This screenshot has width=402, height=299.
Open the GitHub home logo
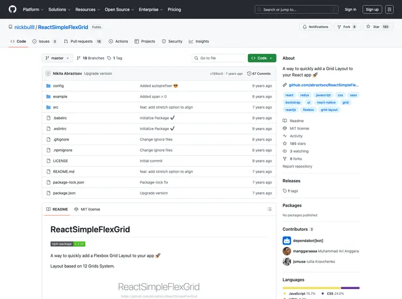[x=12, y=9]
